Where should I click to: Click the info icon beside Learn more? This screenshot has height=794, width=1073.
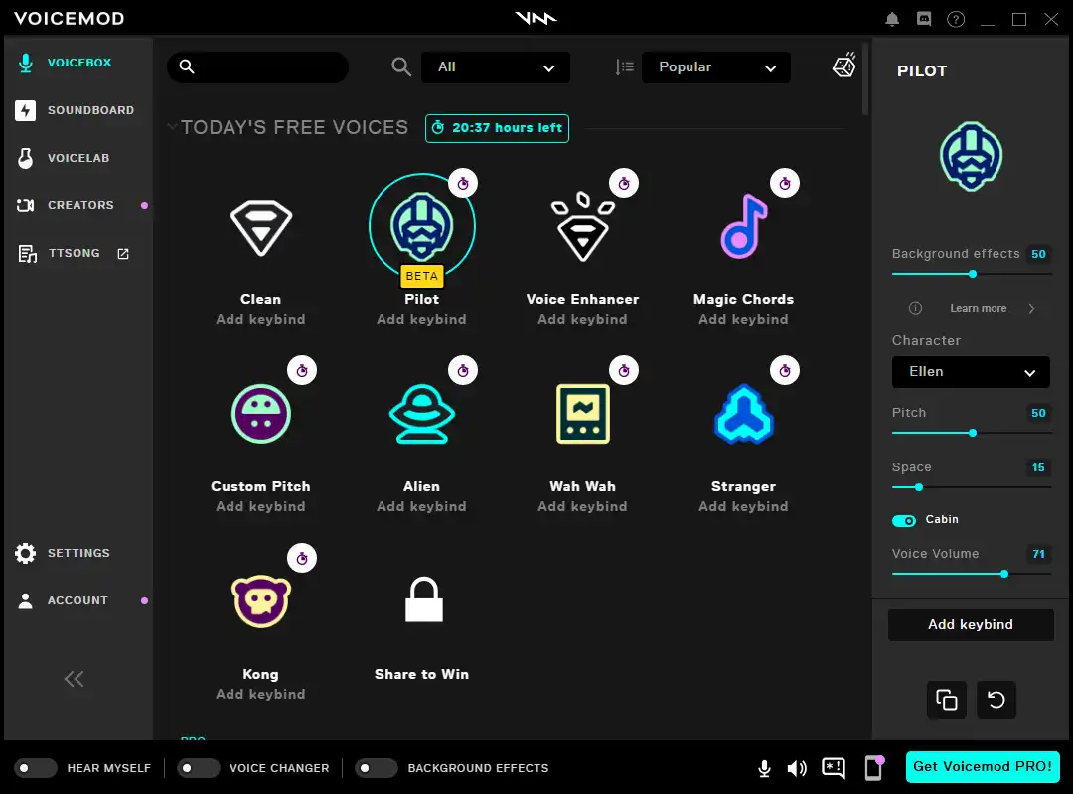(915, 308)
